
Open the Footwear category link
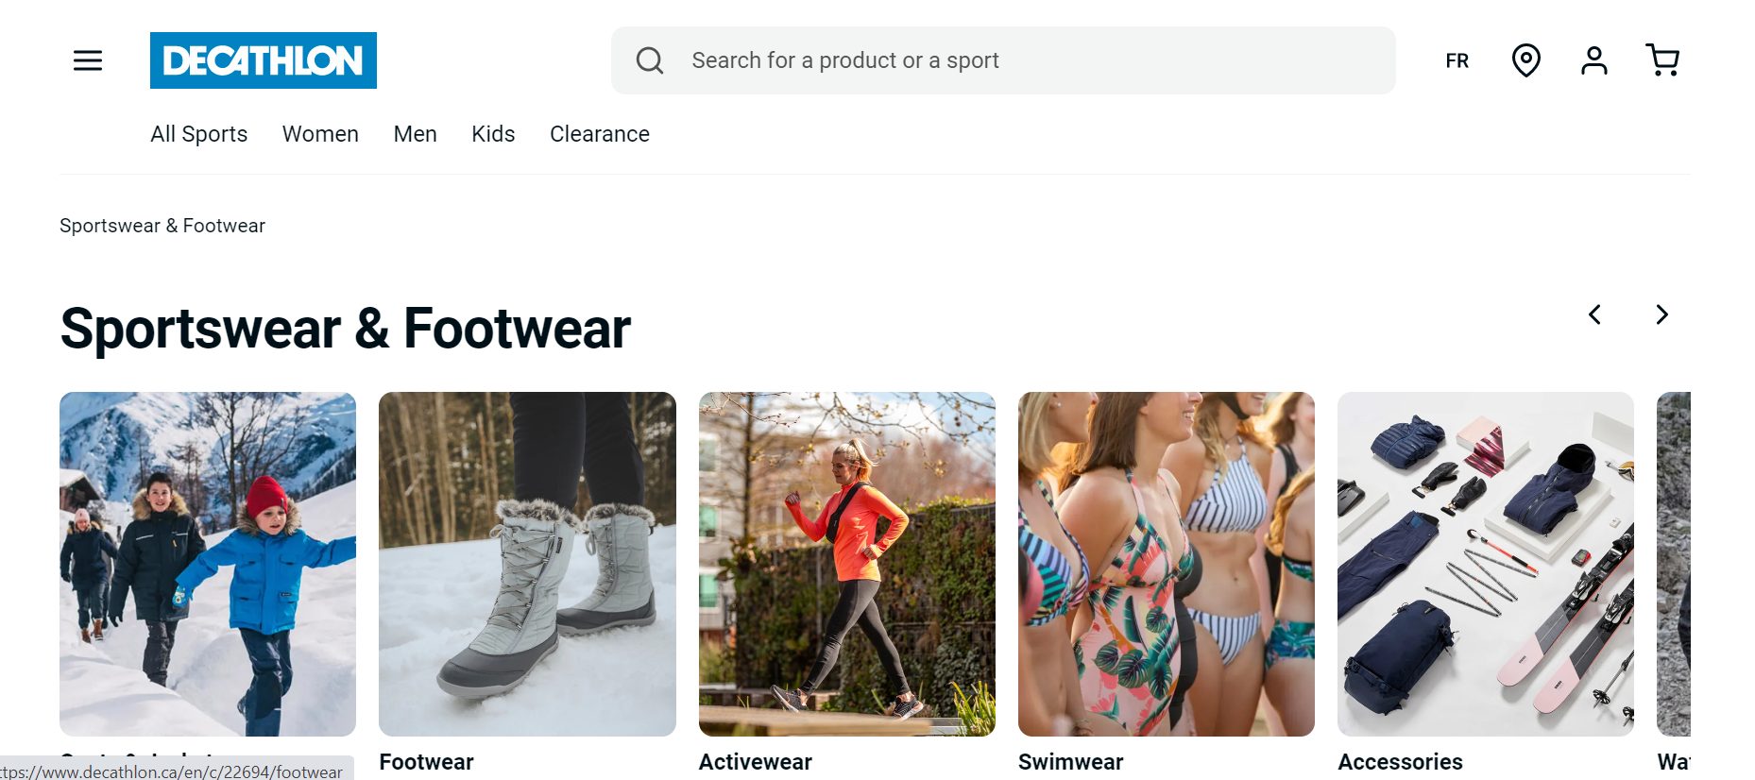[426, 761]
